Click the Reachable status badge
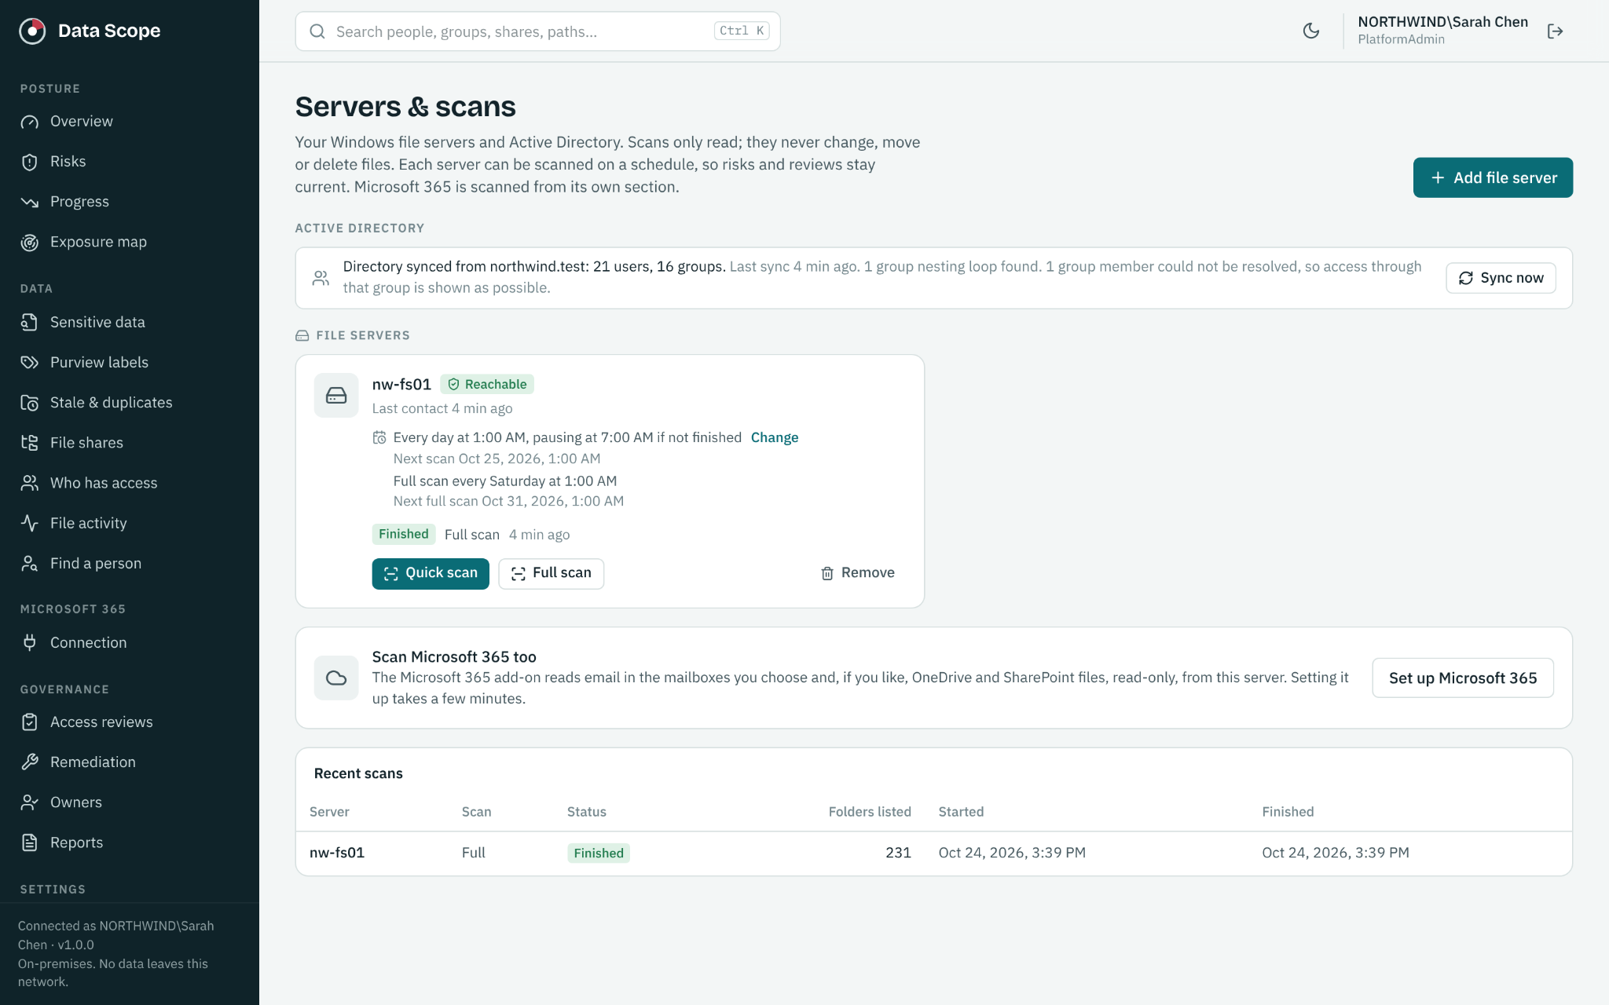 (487, 384)
